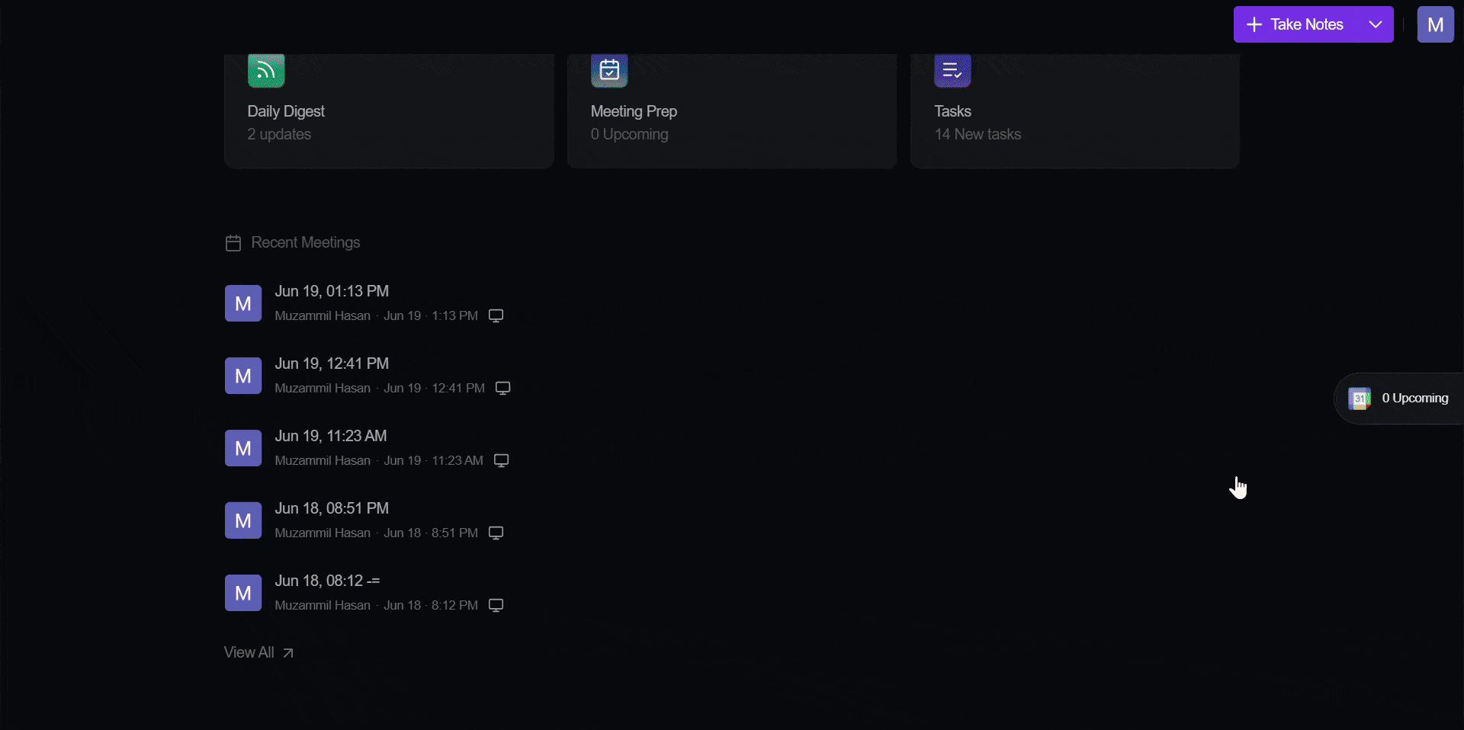This screenshot has width=1464, height=730.
Task: Open View All meetings link
Action: click(258, 652)
